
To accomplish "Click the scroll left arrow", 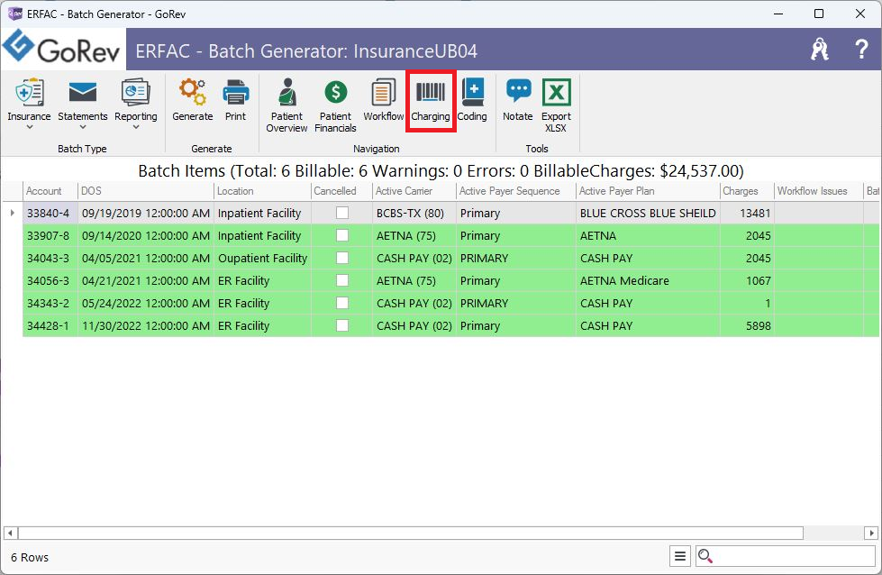I will (11, 533).
